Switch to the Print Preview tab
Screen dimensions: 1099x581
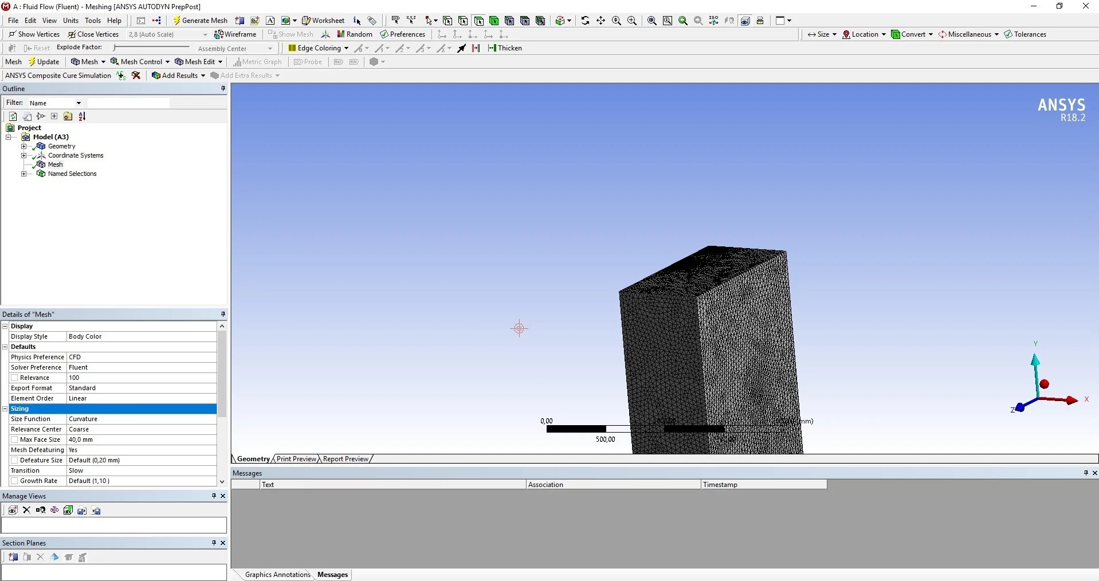[296, 459]
